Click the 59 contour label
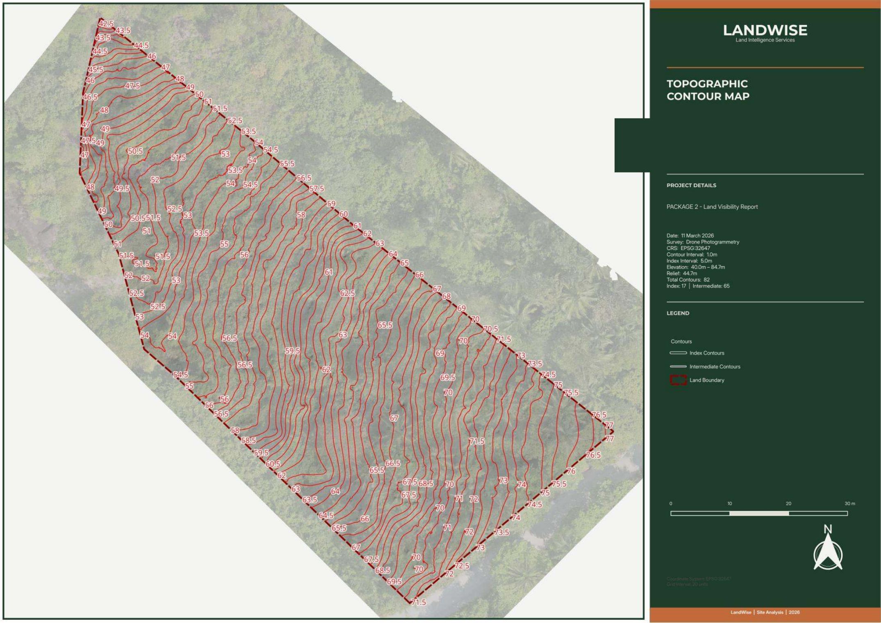The height and width of the screenshot is (623, 881). click(x=331, y=204)
